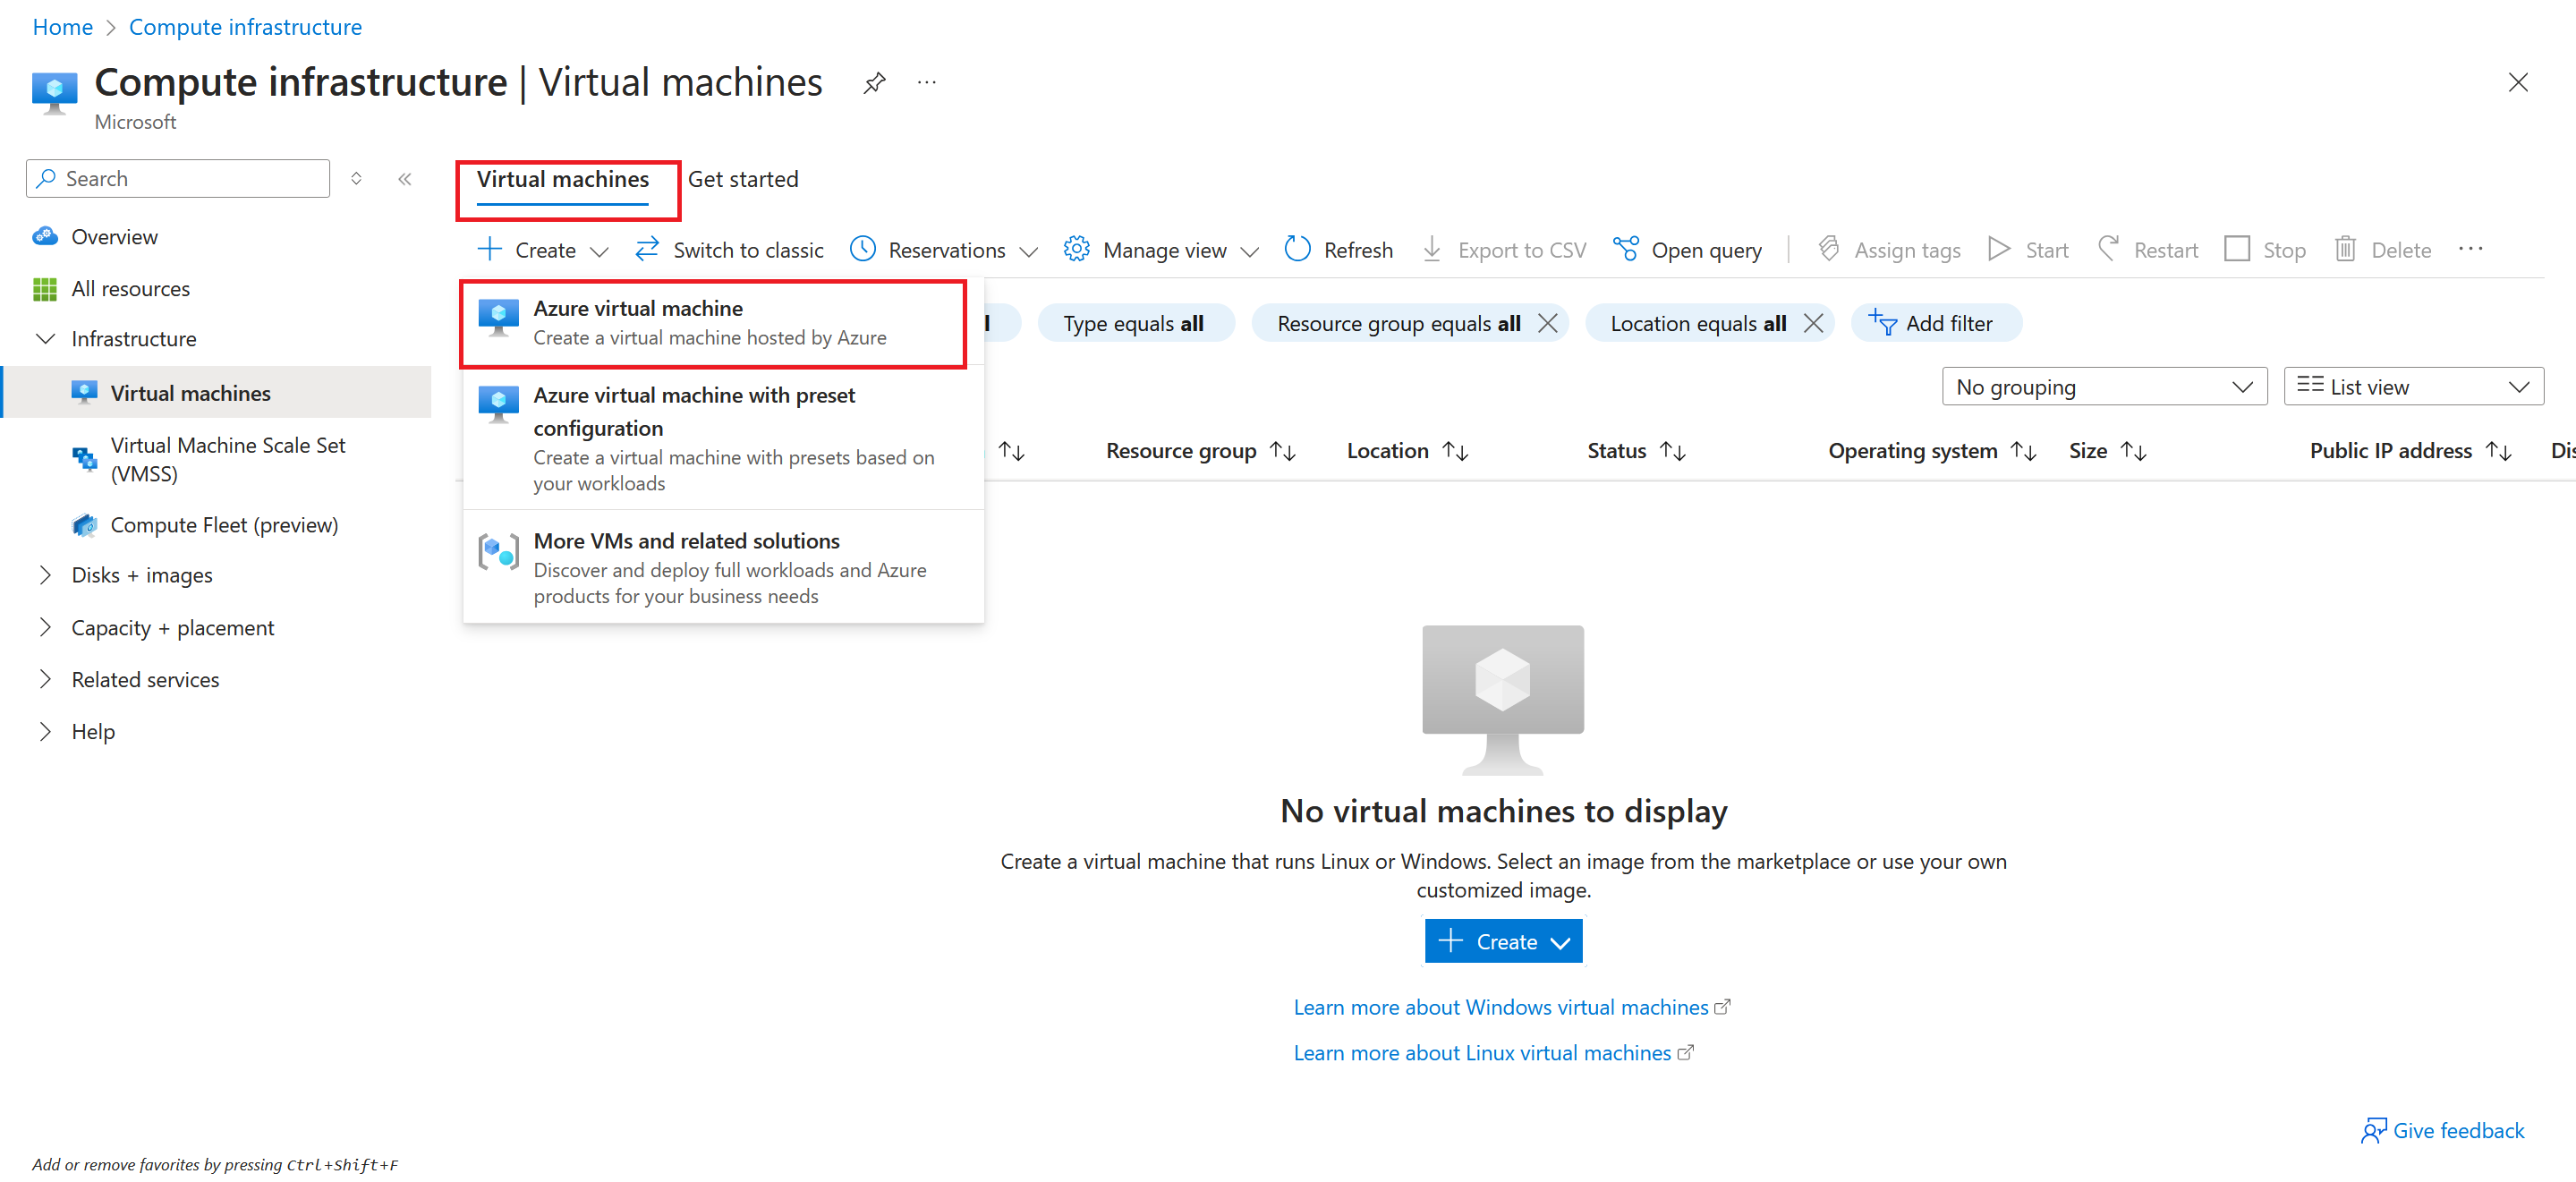Click Export to CSV
The width and height of the screenshot is (2576, 1182).
[x=1503, y=250]
